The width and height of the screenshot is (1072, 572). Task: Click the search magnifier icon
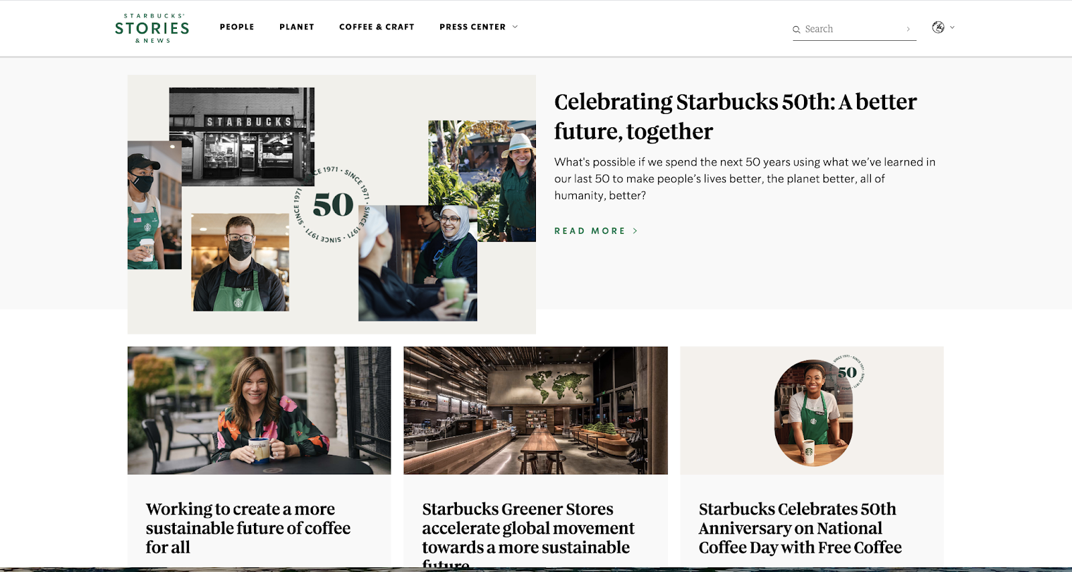797,29
